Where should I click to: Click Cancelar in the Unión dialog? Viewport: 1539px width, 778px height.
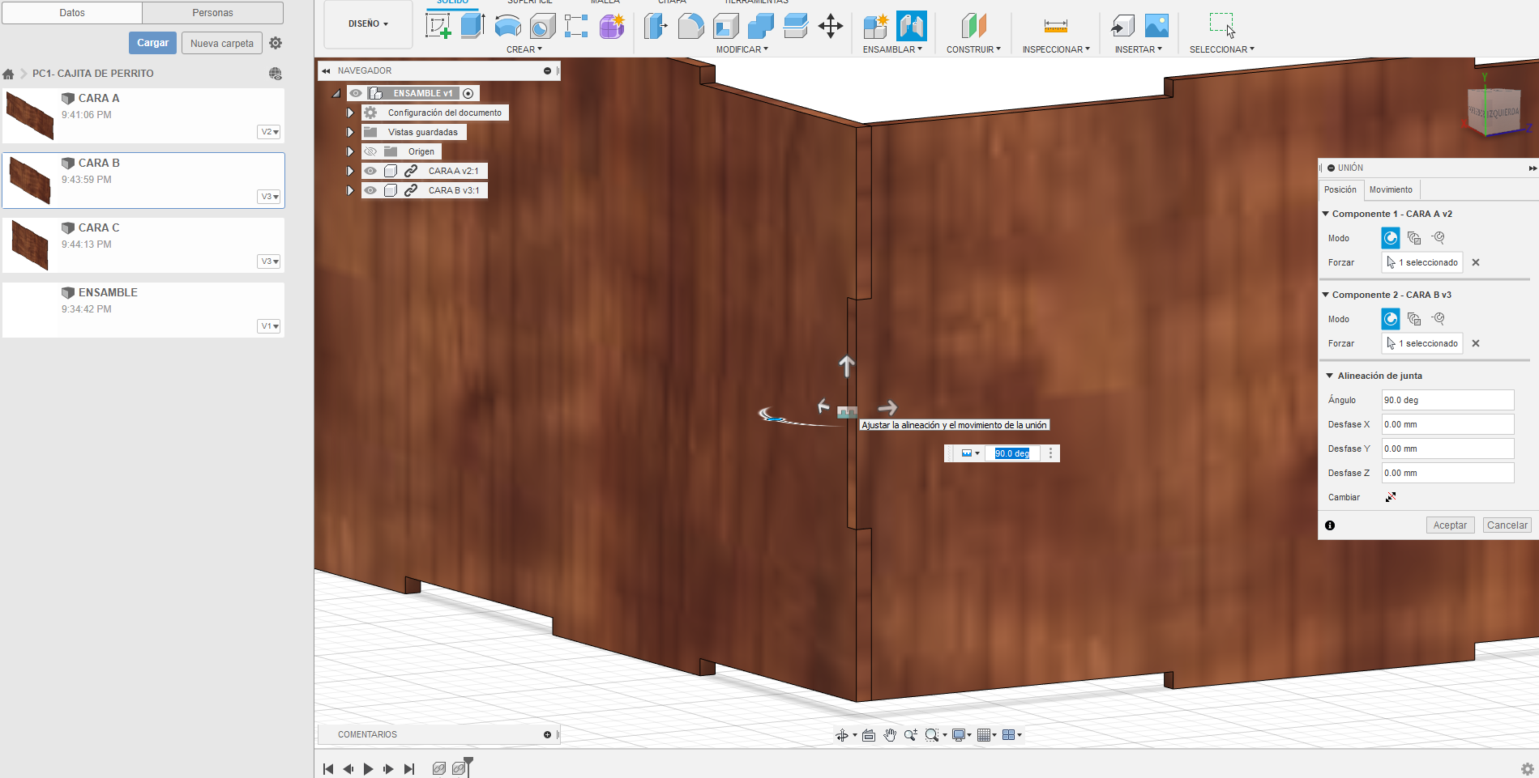1507,525
